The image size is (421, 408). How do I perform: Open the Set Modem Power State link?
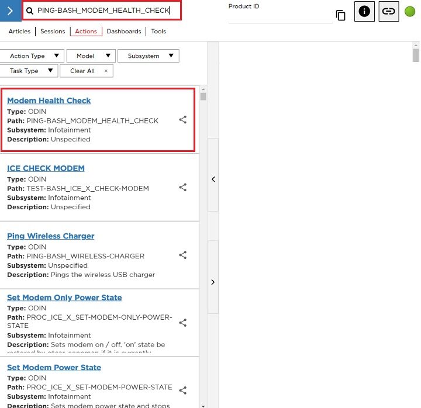tap(54, 368)
